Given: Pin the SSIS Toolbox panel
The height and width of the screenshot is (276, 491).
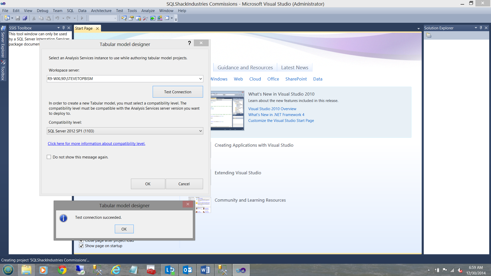Looking at the screenshot, I should point(64,28).
